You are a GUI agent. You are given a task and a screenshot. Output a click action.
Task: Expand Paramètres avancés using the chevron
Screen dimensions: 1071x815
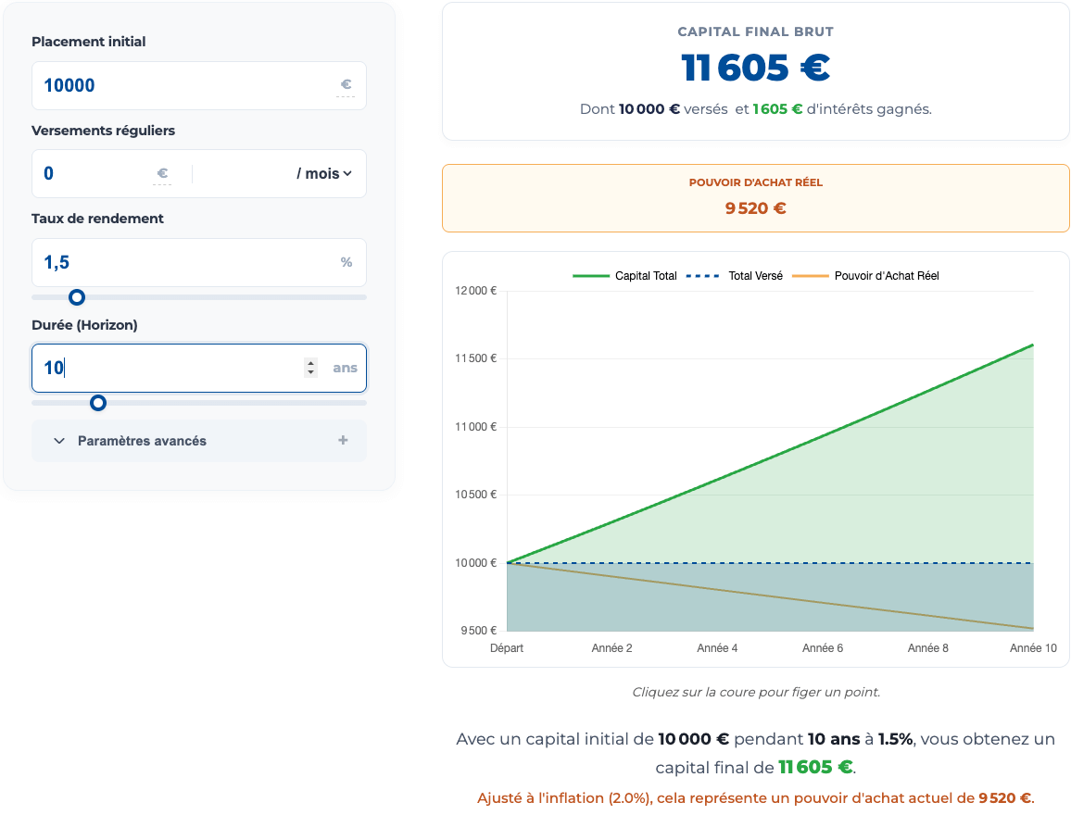click(x=59, y=441)
